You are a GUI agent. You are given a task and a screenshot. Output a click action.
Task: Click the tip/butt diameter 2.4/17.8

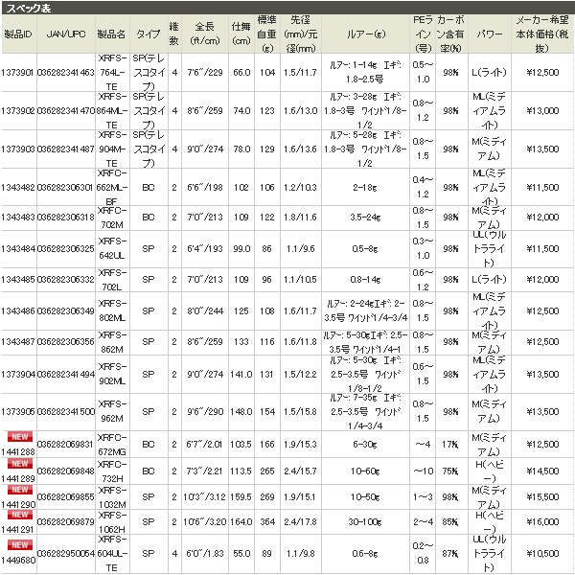(x=300, y=522)
